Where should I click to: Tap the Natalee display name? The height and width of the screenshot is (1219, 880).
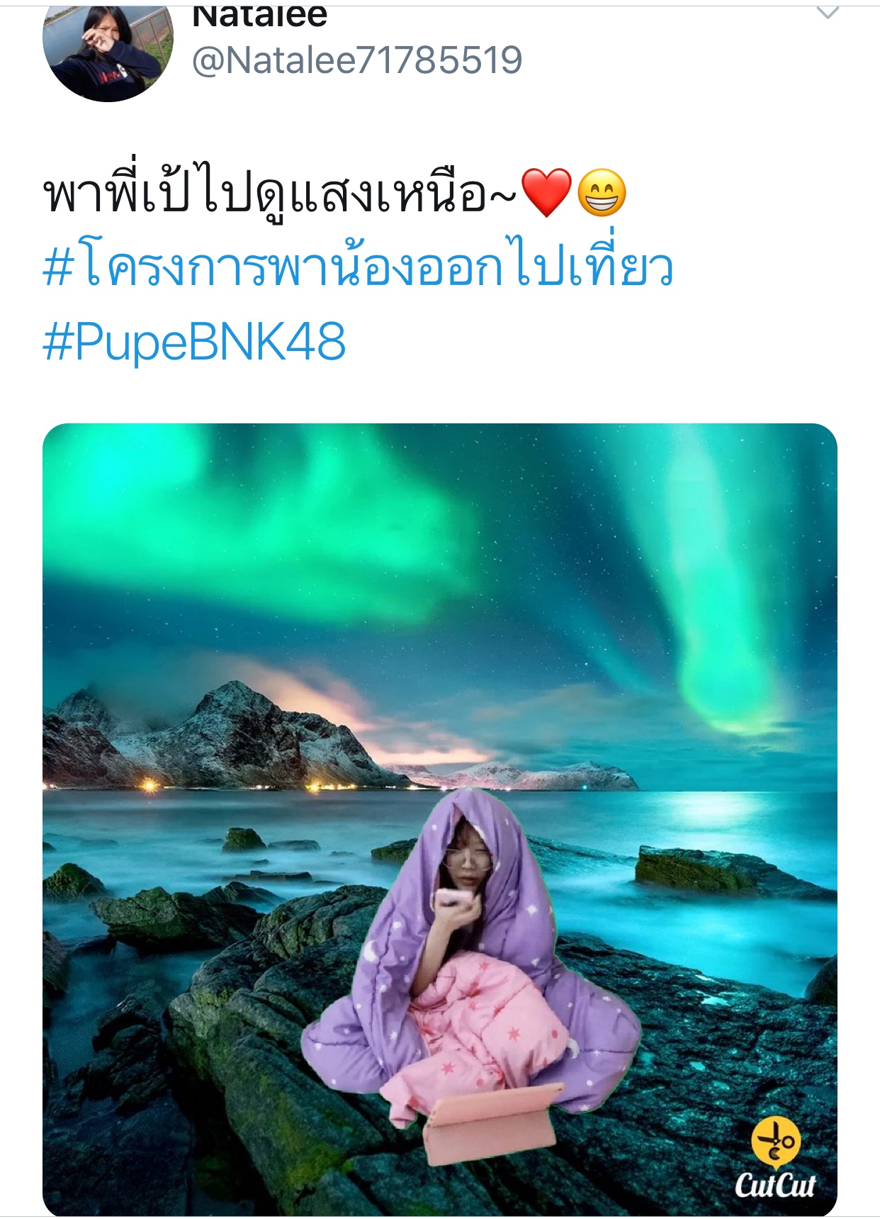tap(259, 16)
